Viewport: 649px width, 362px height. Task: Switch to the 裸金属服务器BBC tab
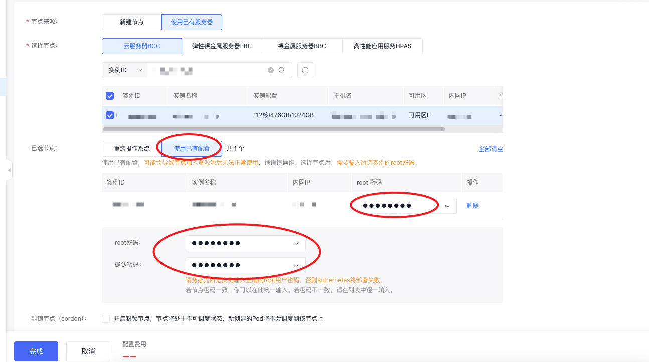pyautogui.click(x=302, y=46)
